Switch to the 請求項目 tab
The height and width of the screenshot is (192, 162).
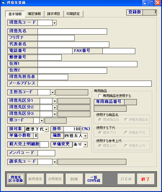click(54, 14)
